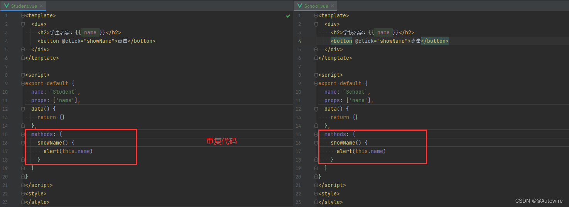Viewport: 569px width, 207px height.
Task: Click the Vue file icon on School.vue tab
Action: (299, 6)
